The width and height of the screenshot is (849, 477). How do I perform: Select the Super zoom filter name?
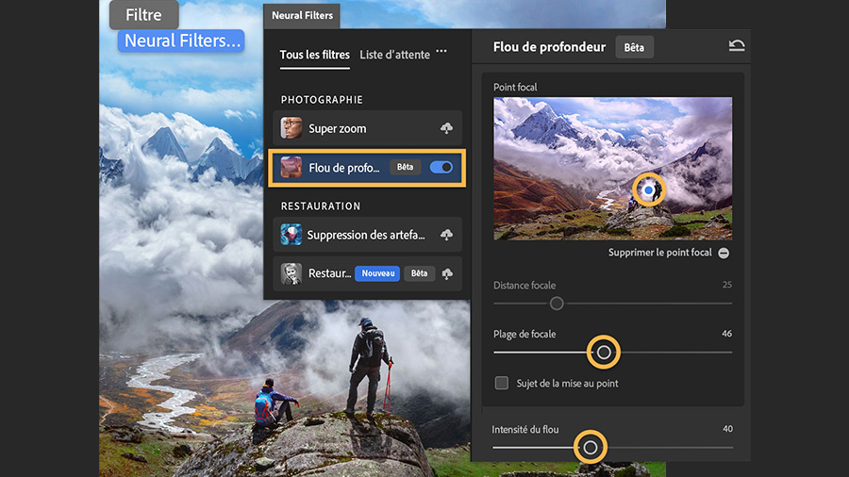pos(338,129)
